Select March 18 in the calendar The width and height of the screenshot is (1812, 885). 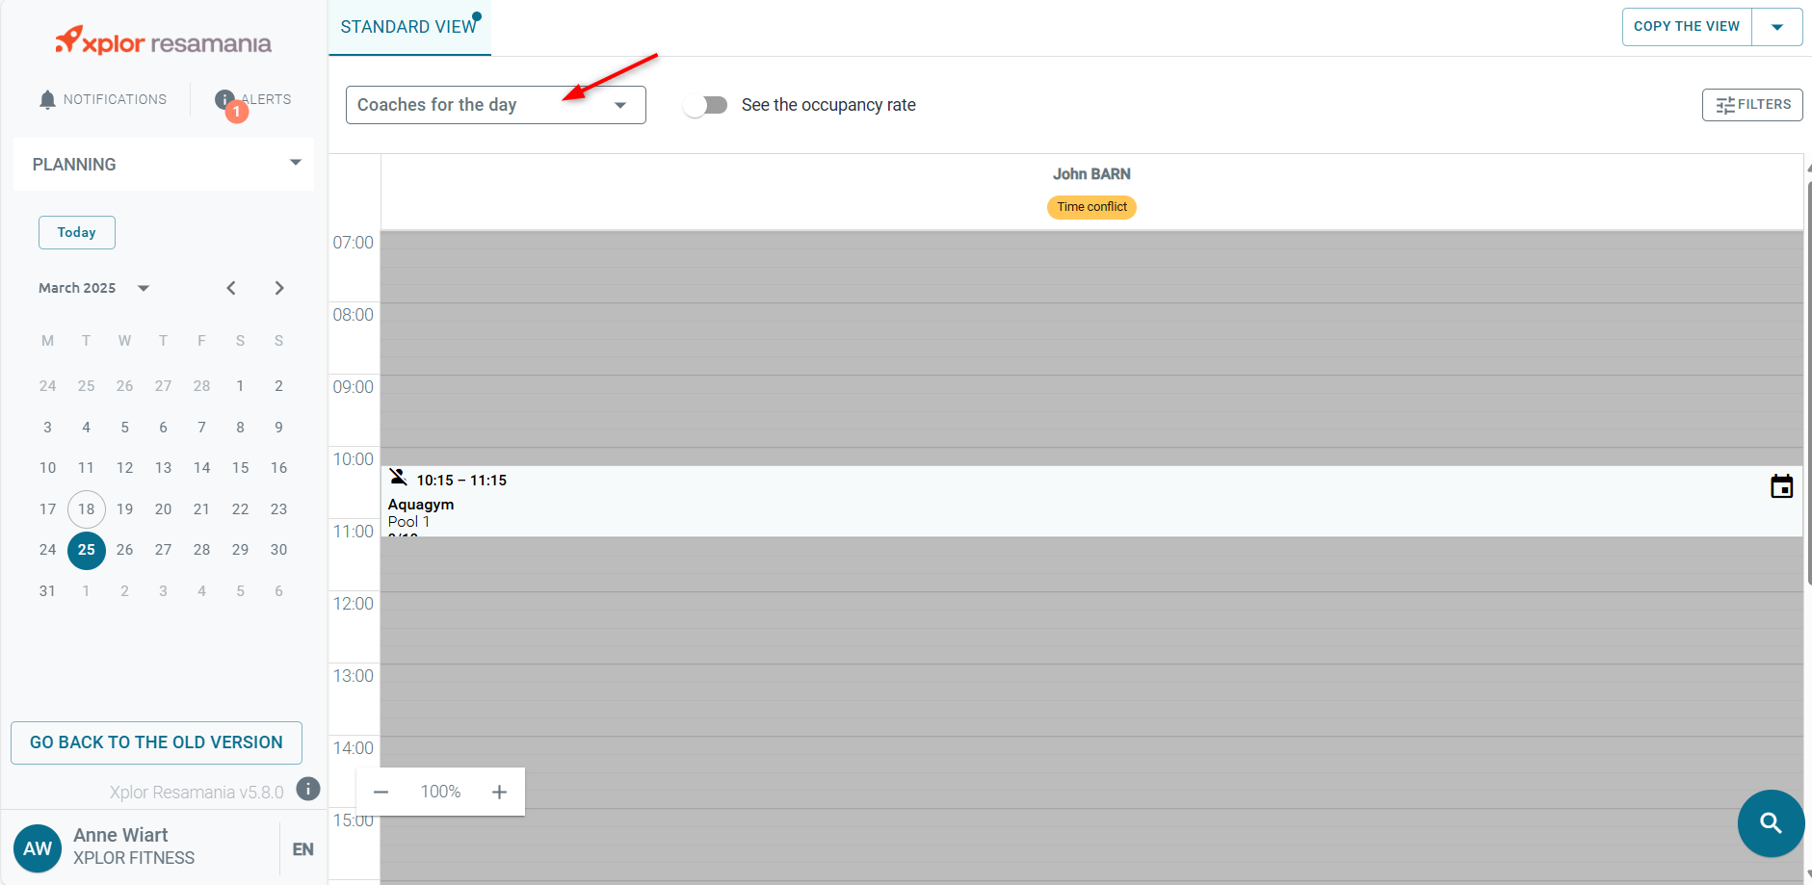point(87,509)
